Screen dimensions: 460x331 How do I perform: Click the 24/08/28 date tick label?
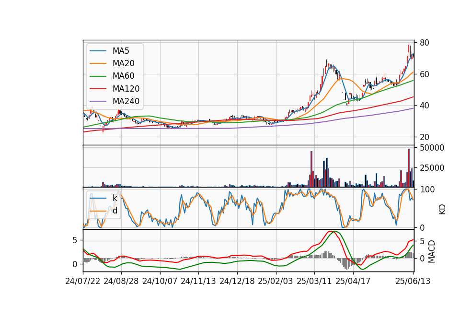coord(121,281)
